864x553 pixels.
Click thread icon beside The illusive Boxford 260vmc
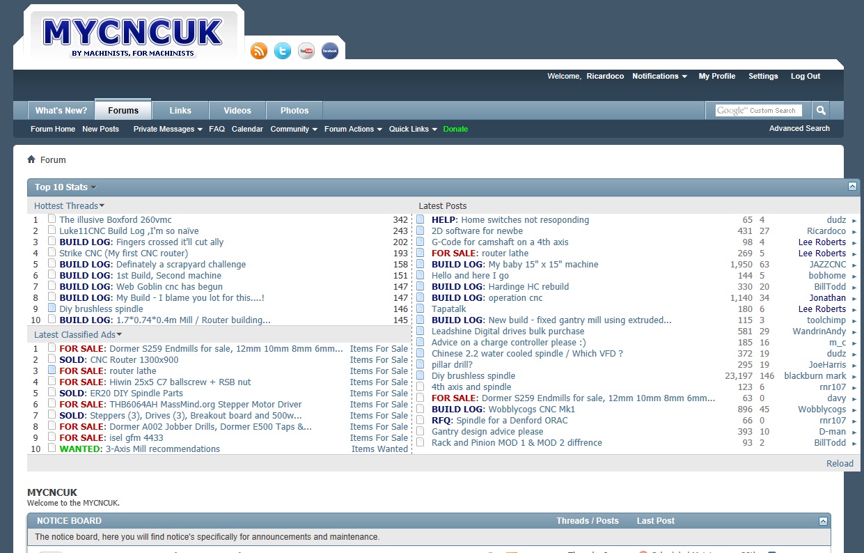click(x=52, y=219)
